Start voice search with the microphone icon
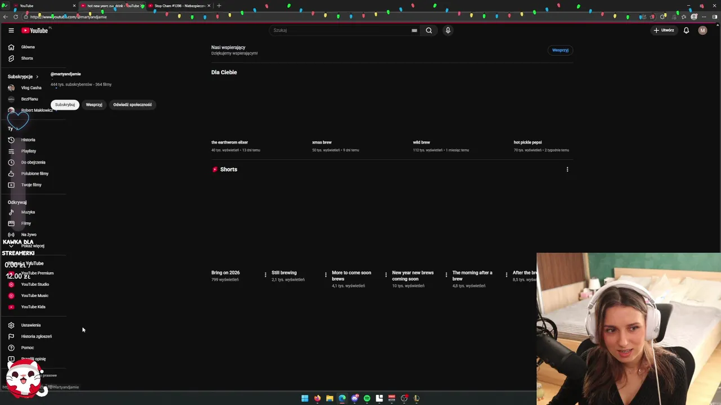 tap(448, 30)
